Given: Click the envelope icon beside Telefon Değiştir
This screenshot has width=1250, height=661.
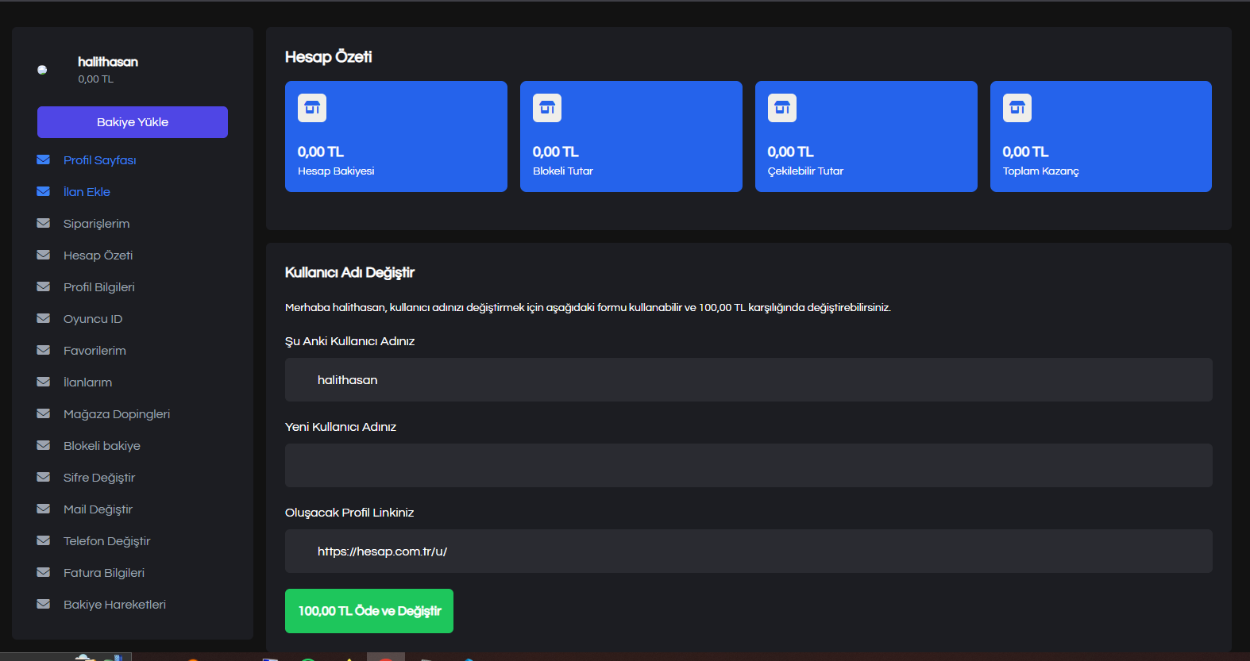Looking at the screenshot, I should coord(44,540).
